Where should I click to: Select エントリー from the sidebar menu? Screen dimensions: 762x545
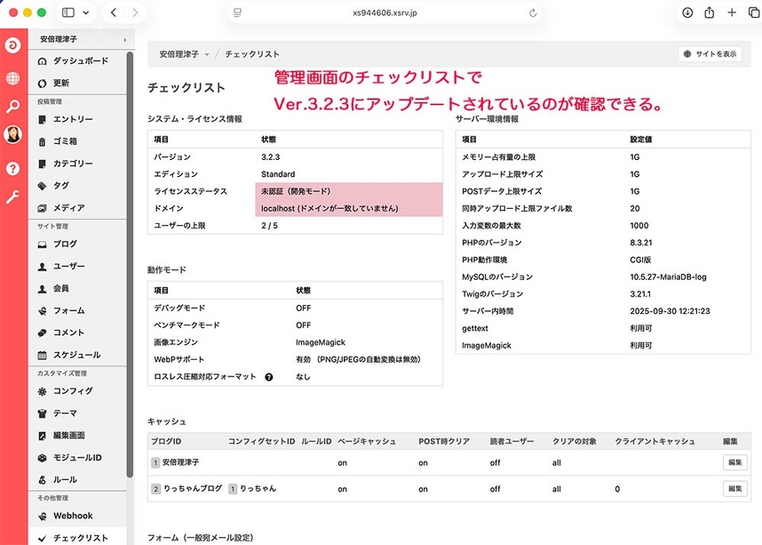(73, 119)
